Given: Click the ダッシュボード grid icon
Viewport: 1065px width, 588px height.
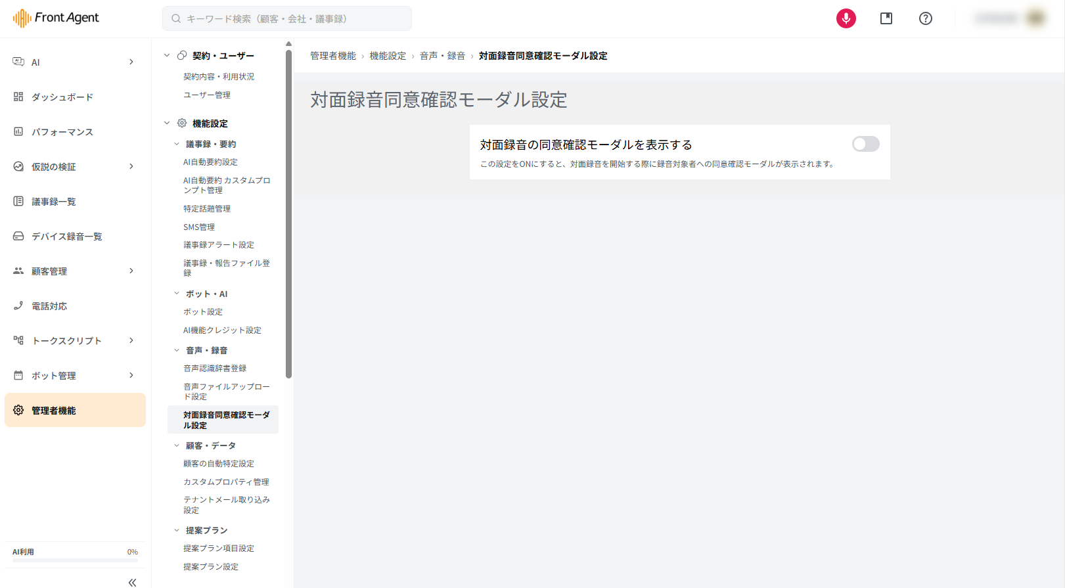Looking at the screenshot, I should 18,97.
